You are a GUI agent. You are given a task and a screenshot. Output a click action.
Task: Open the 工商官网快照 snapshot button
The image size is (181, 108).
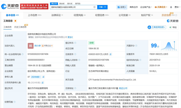tap(156, 27)
